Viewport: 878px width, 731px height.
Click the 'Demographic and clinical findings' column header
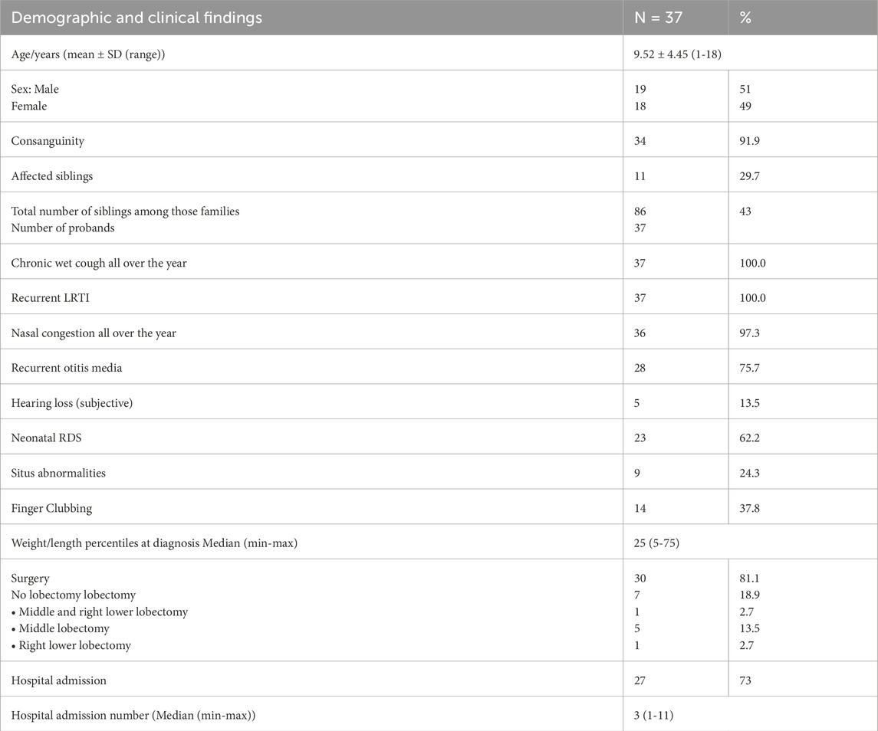pyautogui.click(x=136, y=18)
